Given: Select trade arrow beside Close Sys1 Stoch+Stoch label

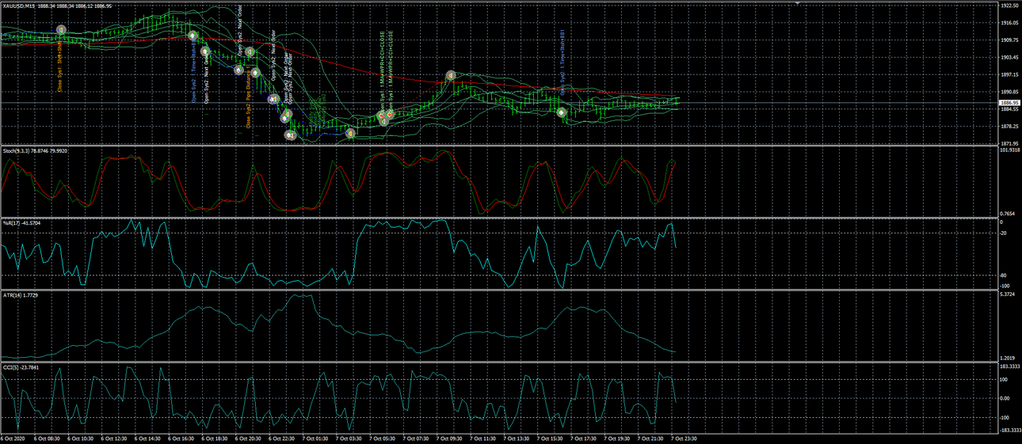Looking at the screenshot, I should tap(62, 30).
